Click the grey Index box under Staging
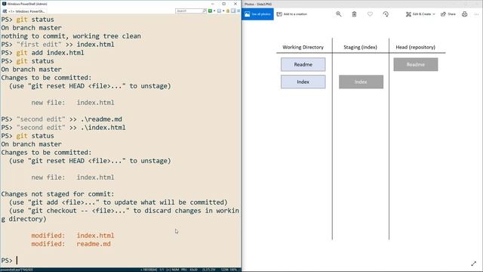Viewport: 483px width, 272px height. pos(361,82)
